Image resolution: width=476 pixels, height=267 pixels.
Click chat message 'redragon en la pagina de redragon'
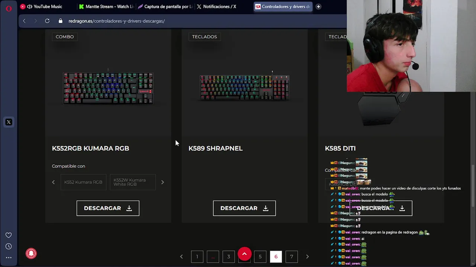point(389,233)
